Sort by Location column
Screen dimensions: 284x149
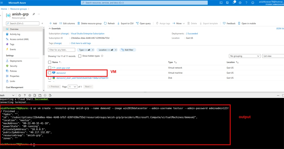[233, 62]
